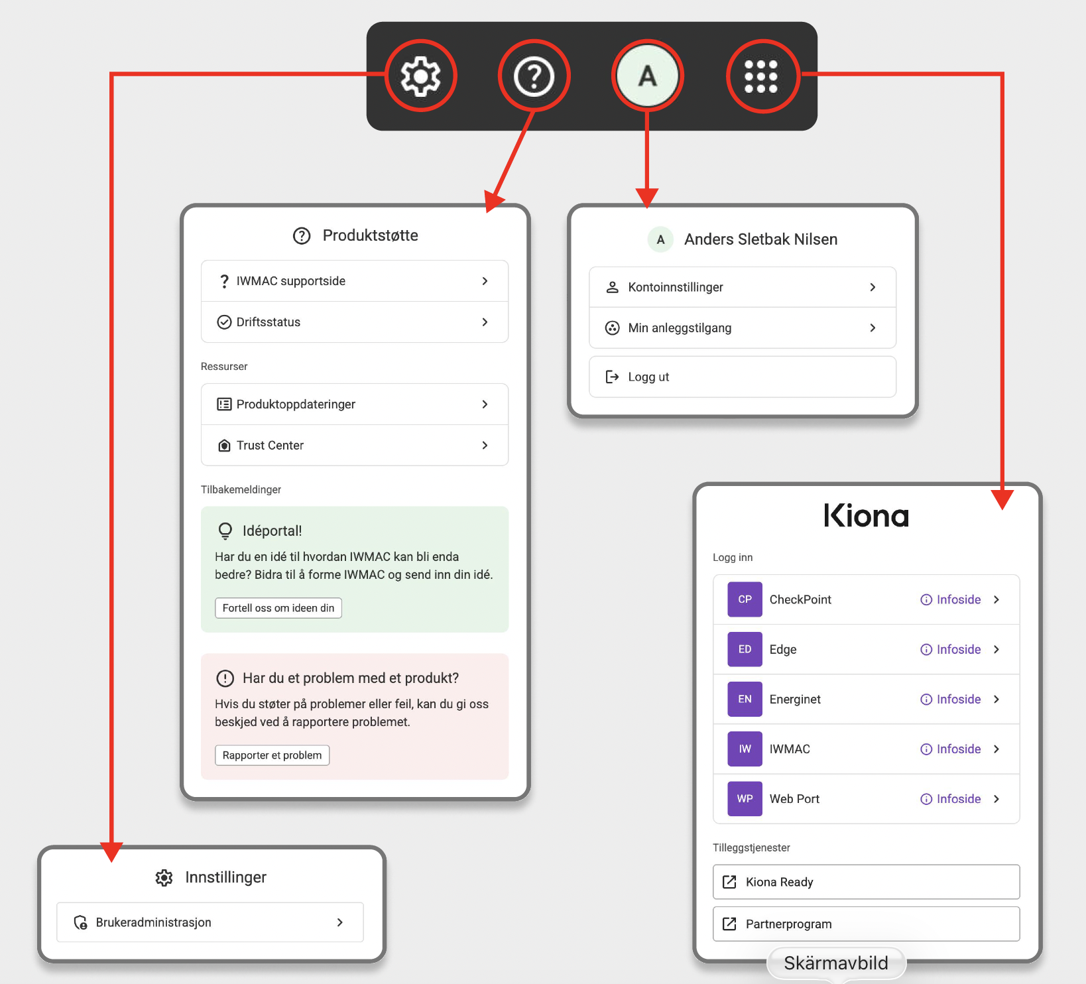Expand the Driftsstatus chevron
This screenshot has width=1086, height=984.
click(x=485, y=322)
